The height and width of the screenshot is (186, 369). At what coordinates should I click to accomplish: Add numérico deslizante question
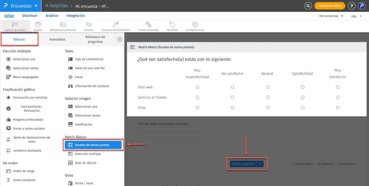point(24,151)
